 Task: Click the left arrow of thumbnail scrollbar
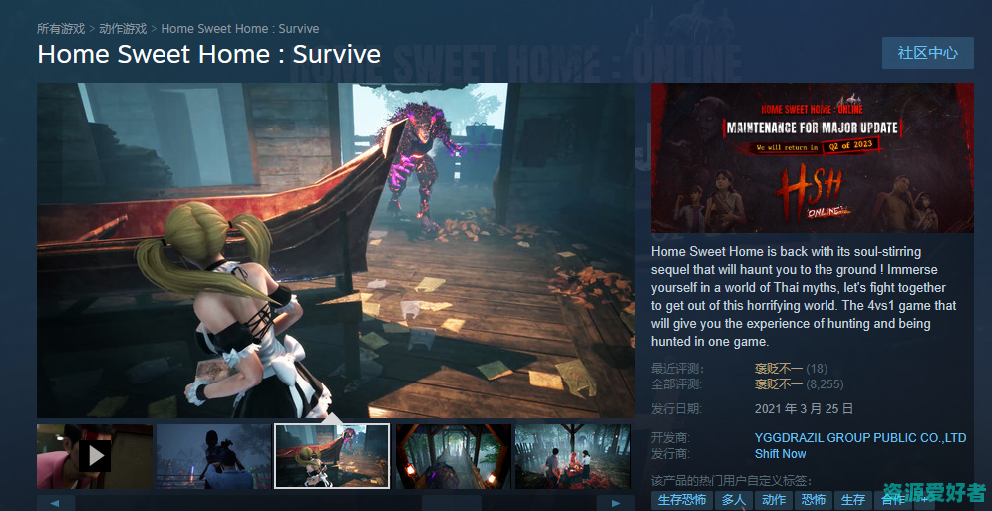click(56, 503)
